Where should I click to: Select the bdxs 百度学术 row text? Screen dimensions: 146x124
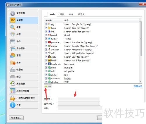pos(68,68)
